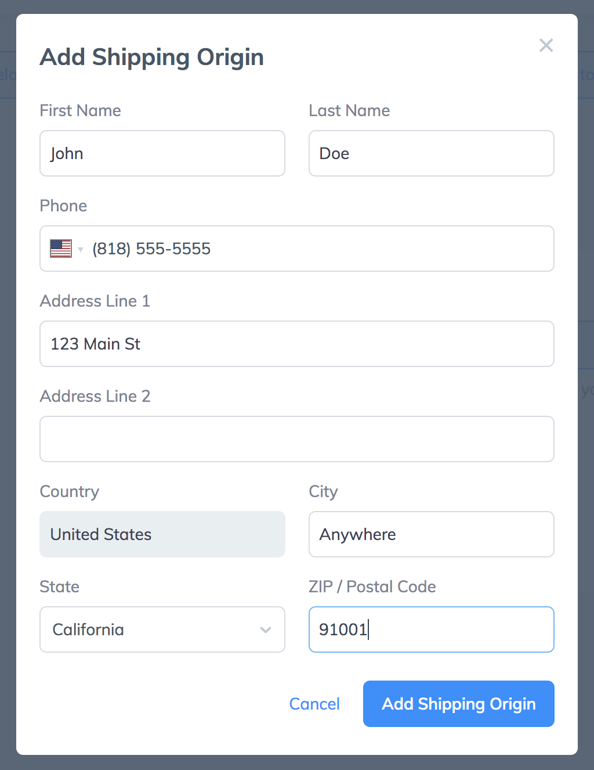594x770 pixels.
Task: Click the US flag icon in Phone
Action: [x=61, y=249]
